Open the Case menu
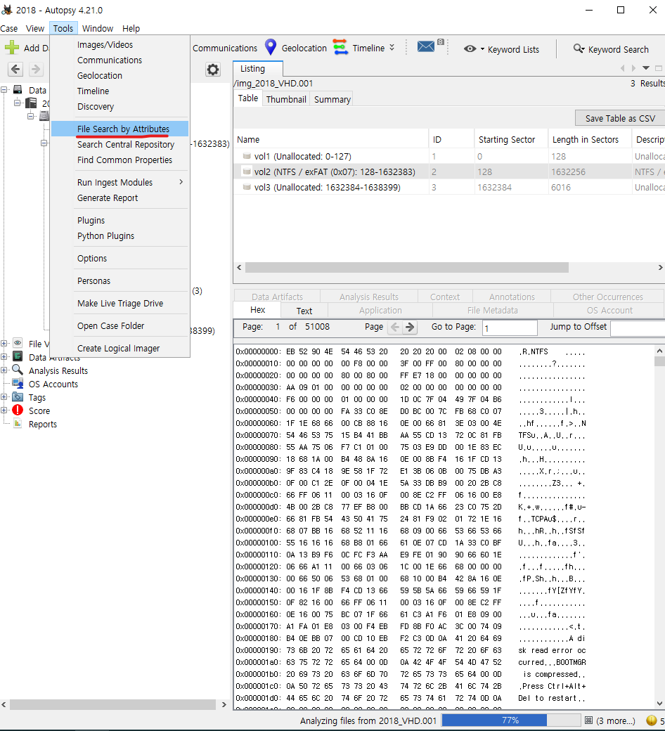 (x=9, y=28)
